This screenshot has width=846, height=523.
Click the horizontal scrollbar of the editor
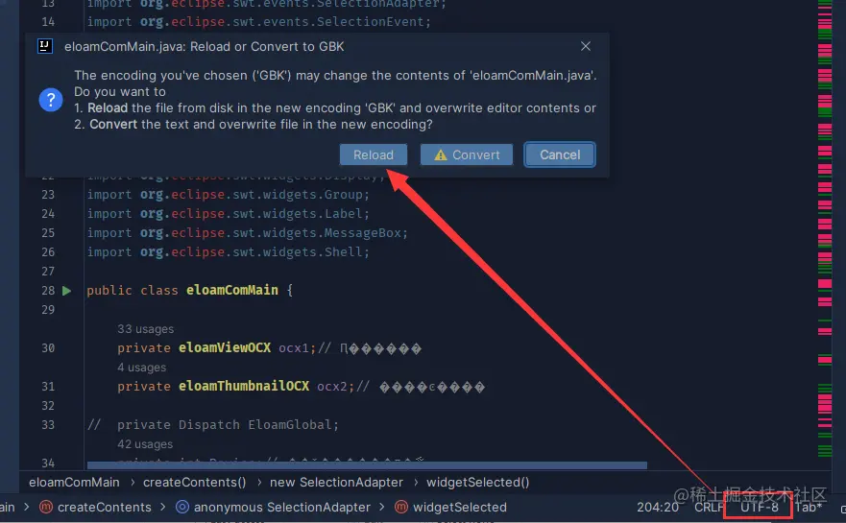click(367, 464)
